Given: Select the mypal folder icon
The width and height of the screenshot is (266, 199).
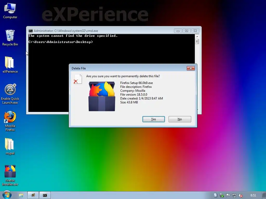Looking at the screenshot, I should 10,147.
